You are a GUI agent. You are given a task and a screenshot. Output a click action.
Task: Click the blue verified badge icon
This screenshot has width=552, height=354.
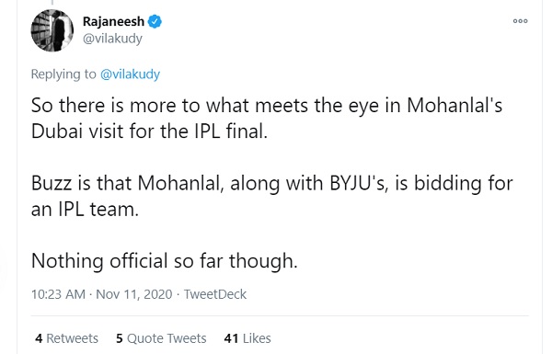[155, 21]
